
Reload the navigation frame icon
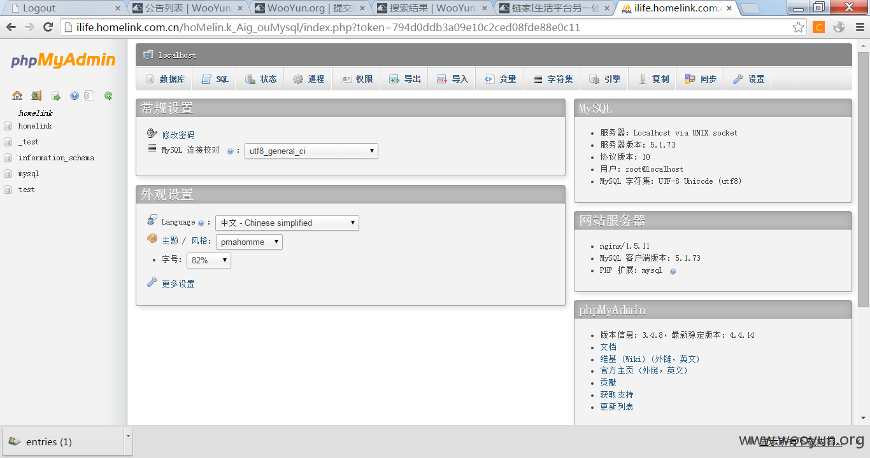(x=108, y=96)
